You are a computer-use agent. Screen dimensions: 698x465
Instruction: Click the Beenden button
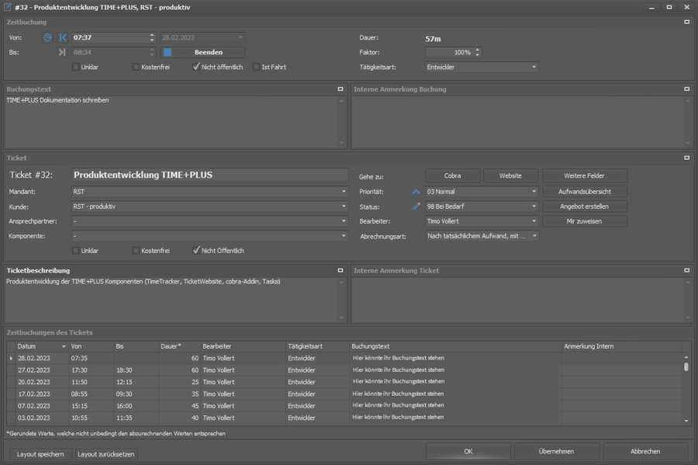coord(202,52)
